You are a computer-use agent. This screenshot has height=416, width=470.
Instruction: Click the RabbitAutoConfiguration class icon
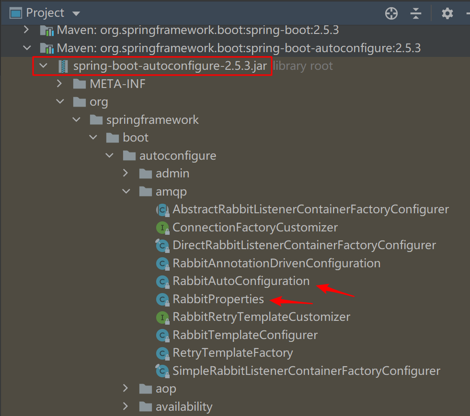163,282
